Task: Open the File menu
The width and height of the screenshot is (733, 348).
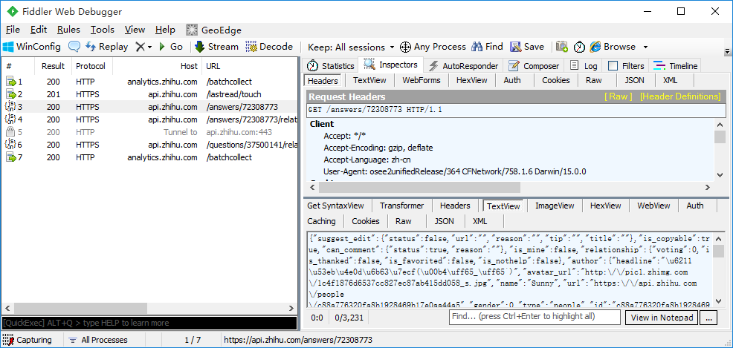Action: point(13,30)
